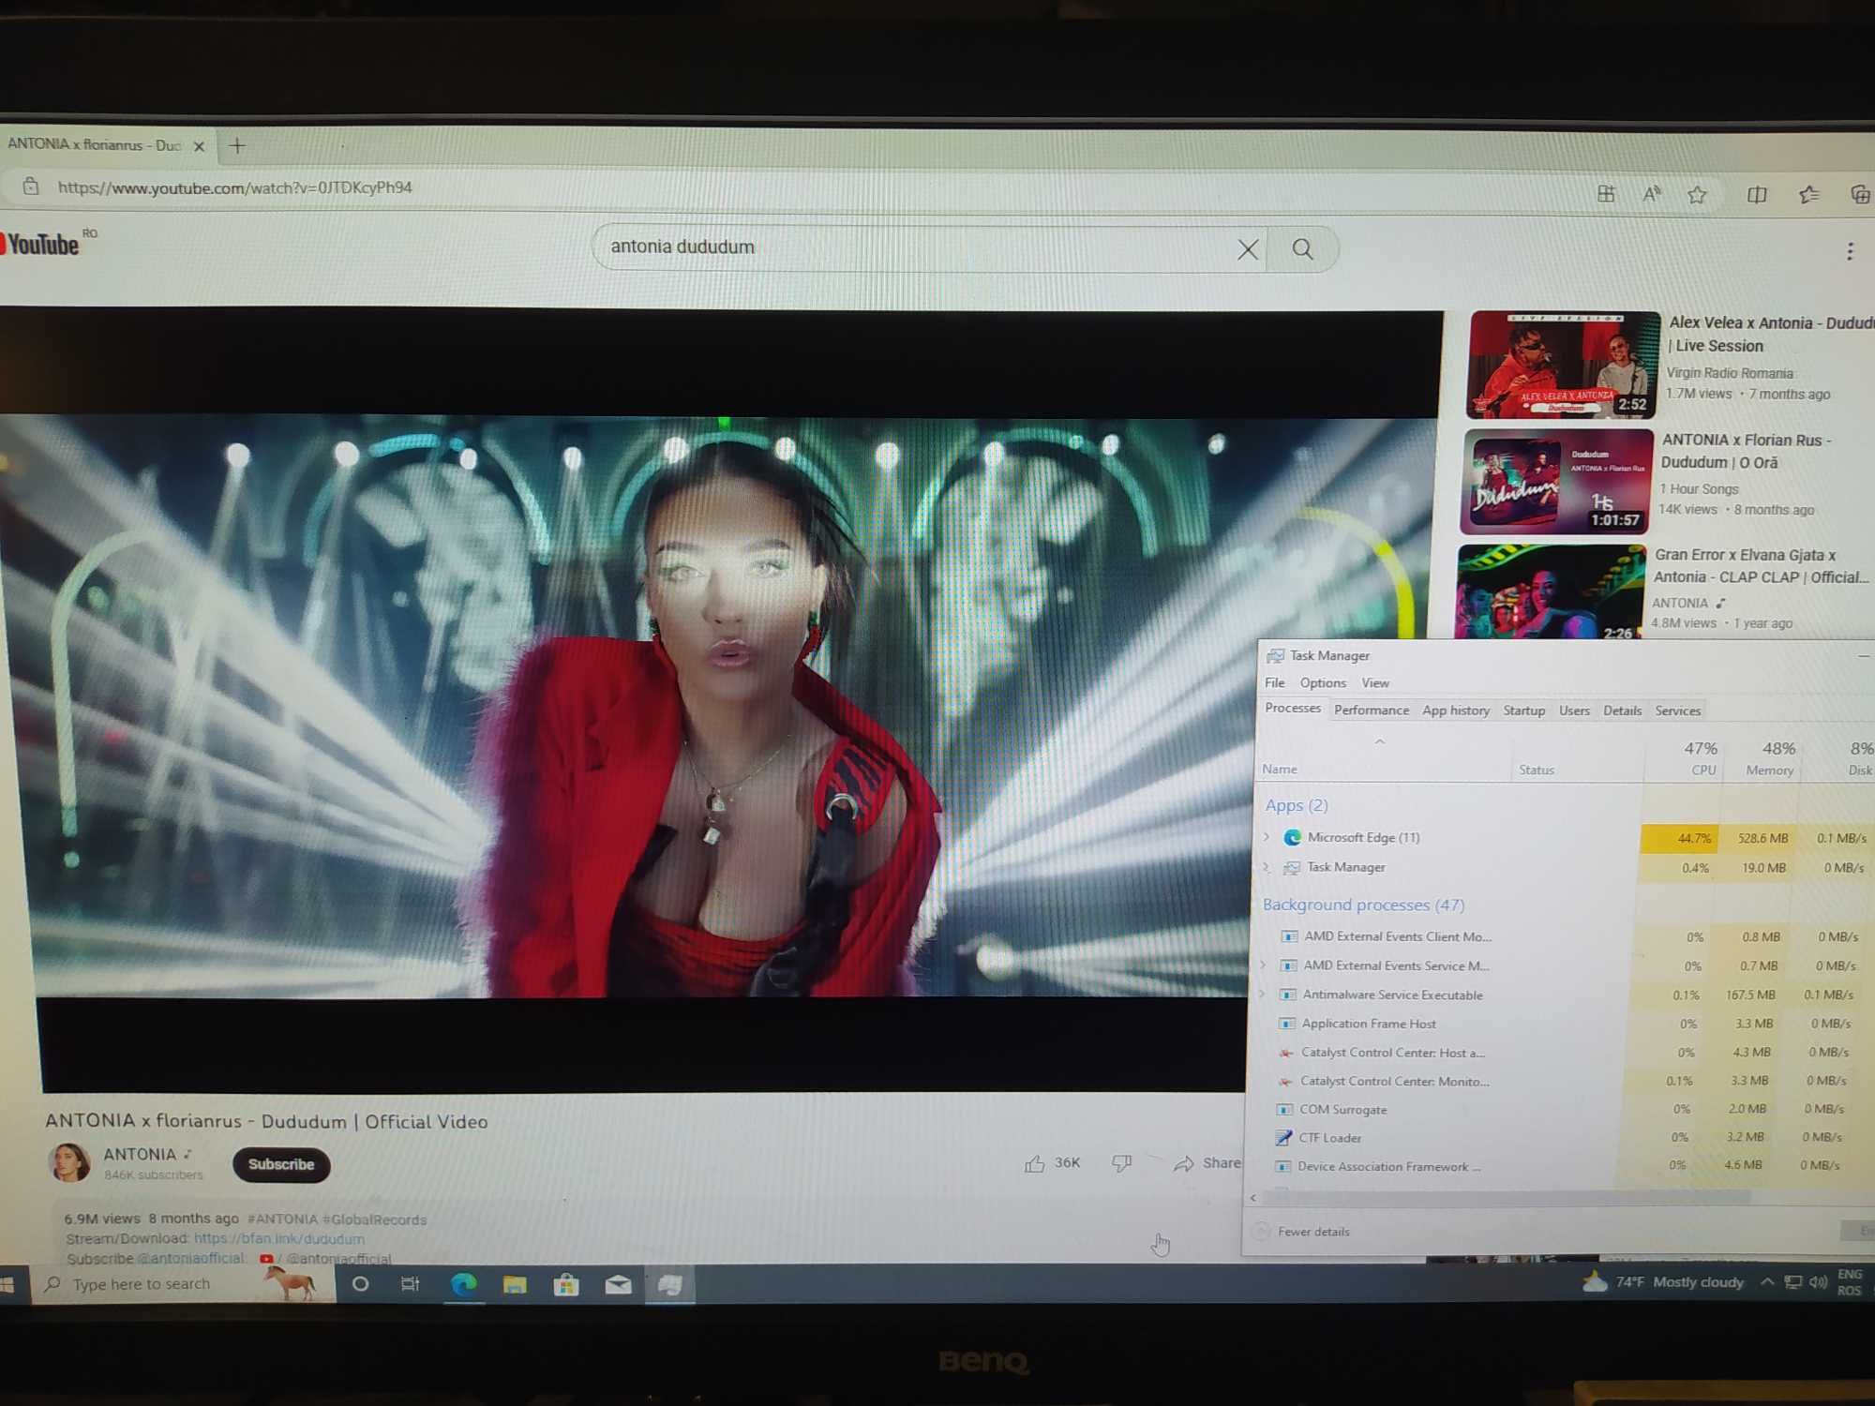
Task: Open the CLAP CLAP video thumbnail
Action: tap(1550, 592)
